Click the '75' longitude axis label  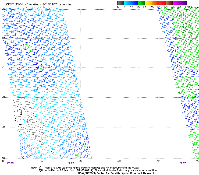point(197,161)
